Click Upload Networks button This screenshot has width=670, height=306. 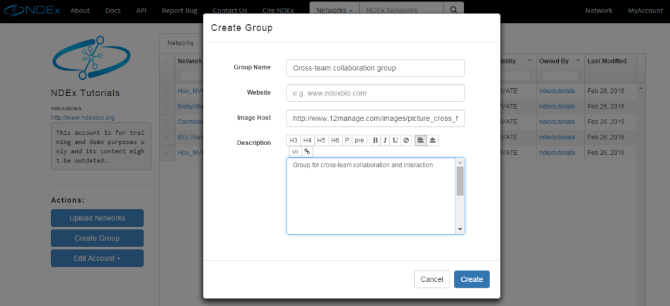coord(97,218)
